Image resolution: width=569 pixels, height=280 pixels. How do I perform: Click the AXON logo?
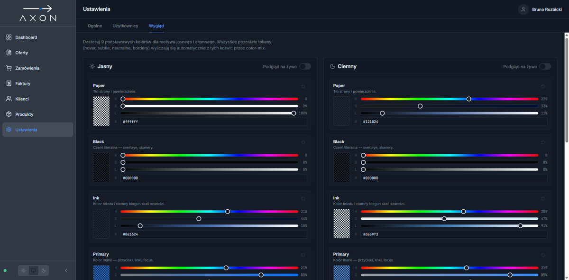click(x=38, y=13)
